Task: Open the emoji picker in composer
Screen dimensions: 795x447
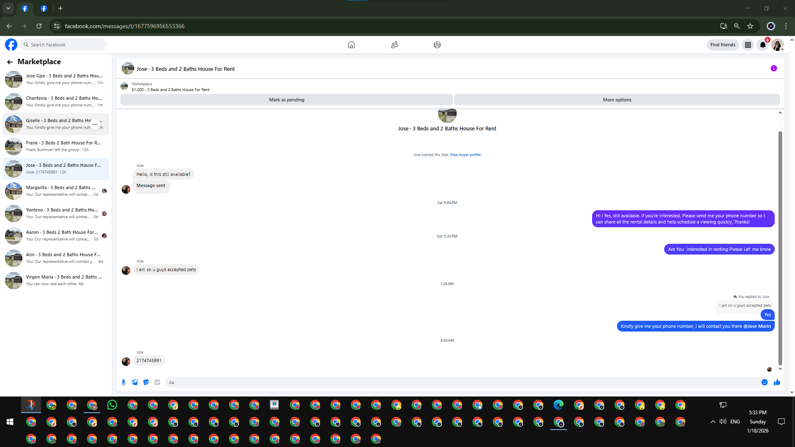Action: (764, 382)
